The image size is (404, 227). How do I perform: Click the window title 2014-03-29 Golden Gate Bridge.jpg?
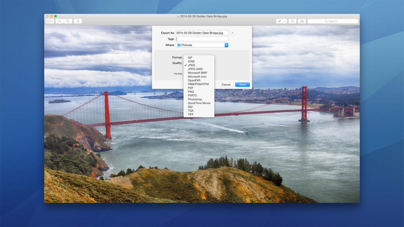click(x=204, y=16)
